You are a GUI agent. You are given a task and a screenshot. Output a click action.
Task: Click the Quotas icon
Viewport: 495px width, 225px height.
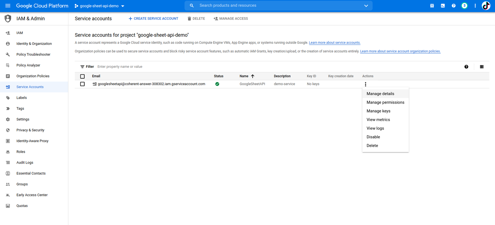coord(8,206)
